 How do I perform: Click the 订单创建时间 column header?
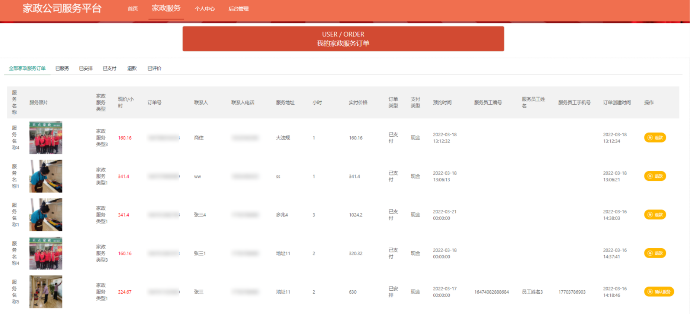[617, 102]
